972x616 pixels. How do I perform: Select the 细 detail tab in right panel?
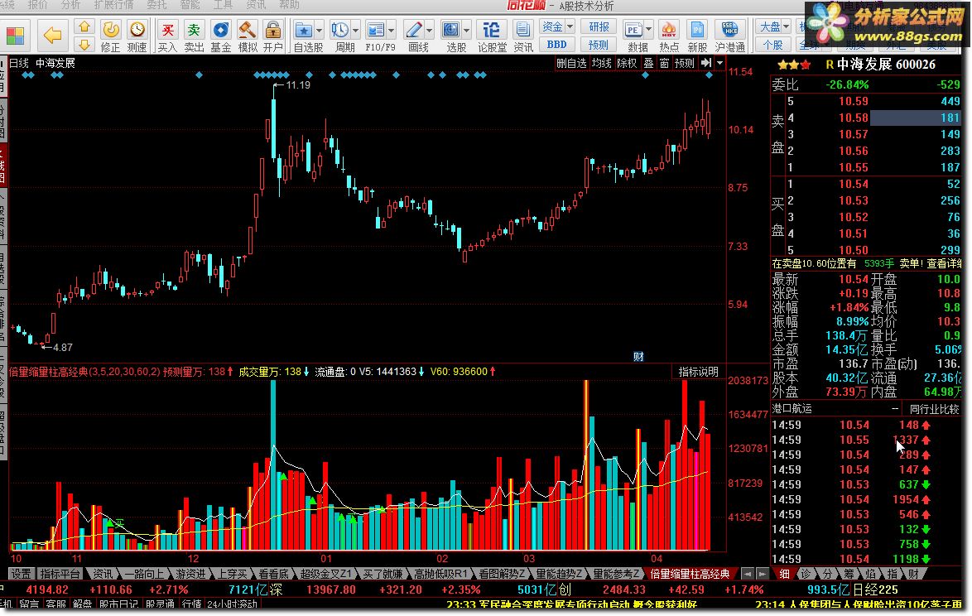(x=784, y=574)
